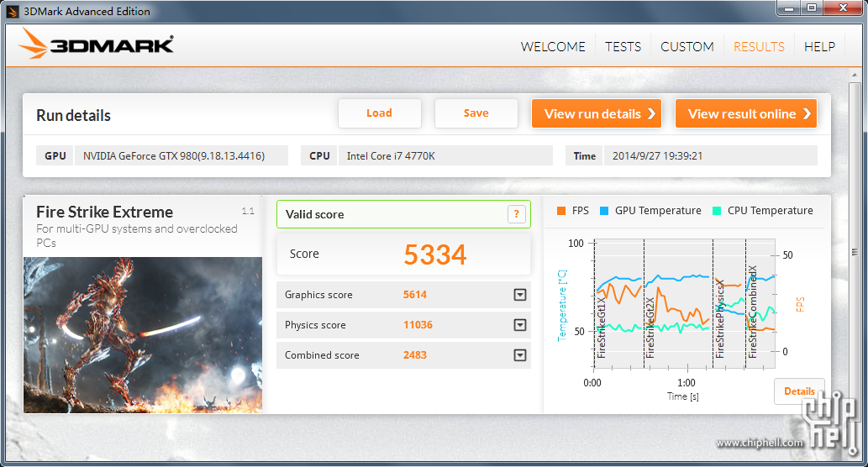Open View run details
Viewport: 868px width, 467px height.
pos(597,113)
